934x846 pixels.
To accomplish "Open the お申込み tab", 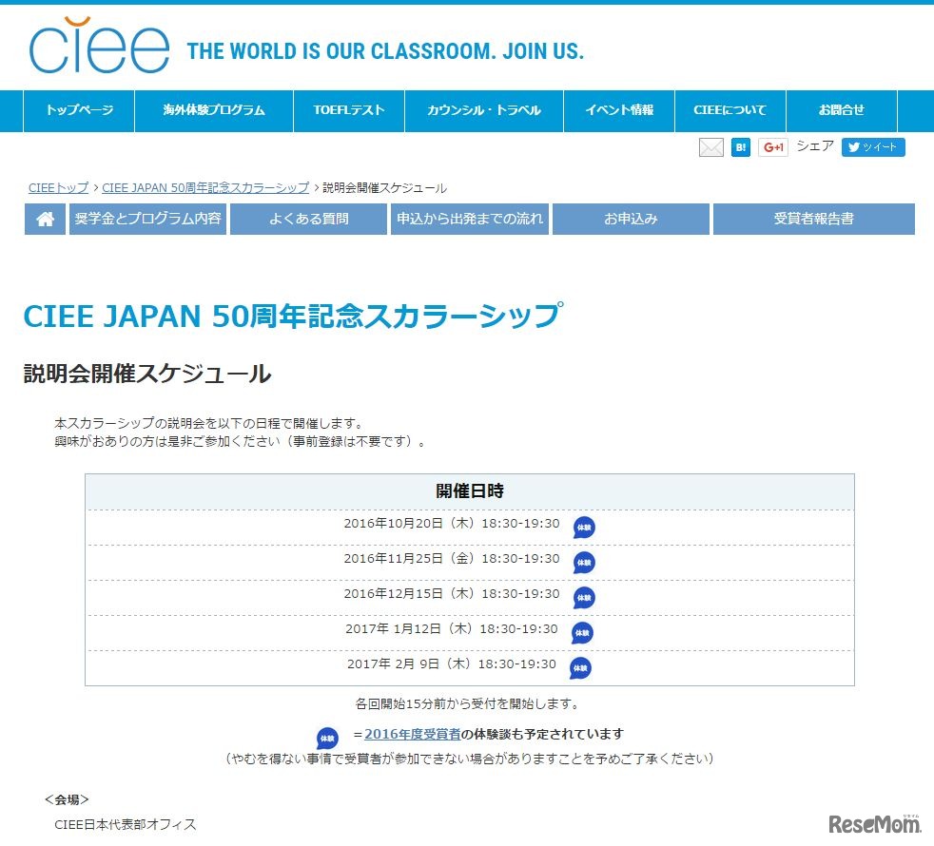I will [x=631, y=219].
